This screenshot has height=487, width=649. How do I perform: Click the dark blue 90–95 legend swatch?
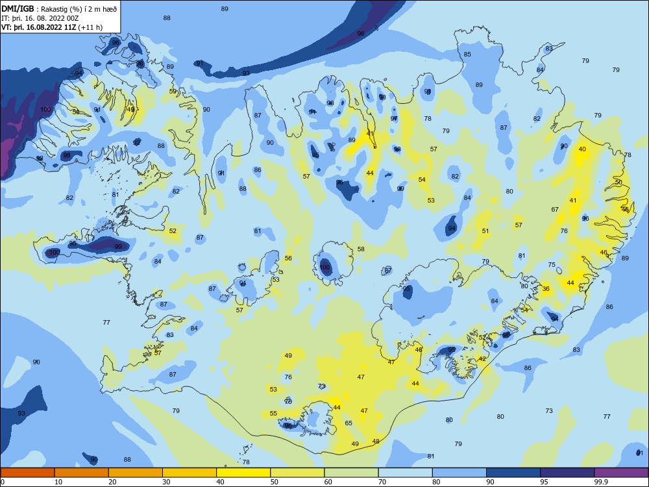513,473
